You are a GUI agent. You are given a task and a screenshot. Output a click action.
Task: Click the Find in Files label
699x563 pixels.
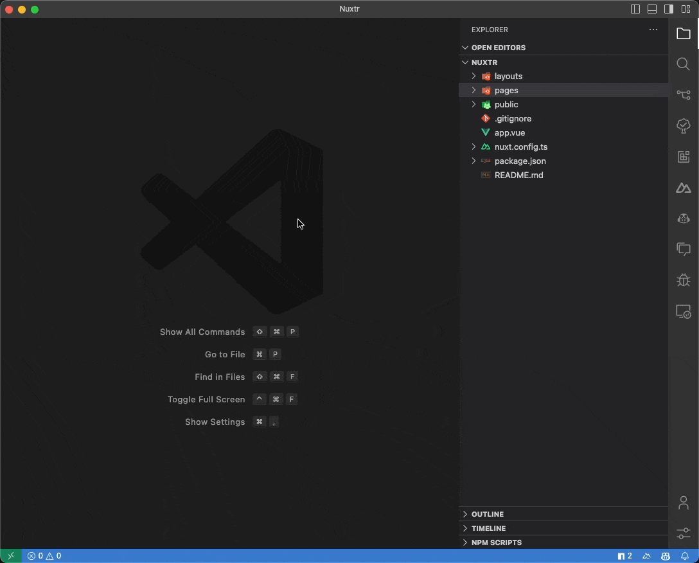(x=220, y=377)
